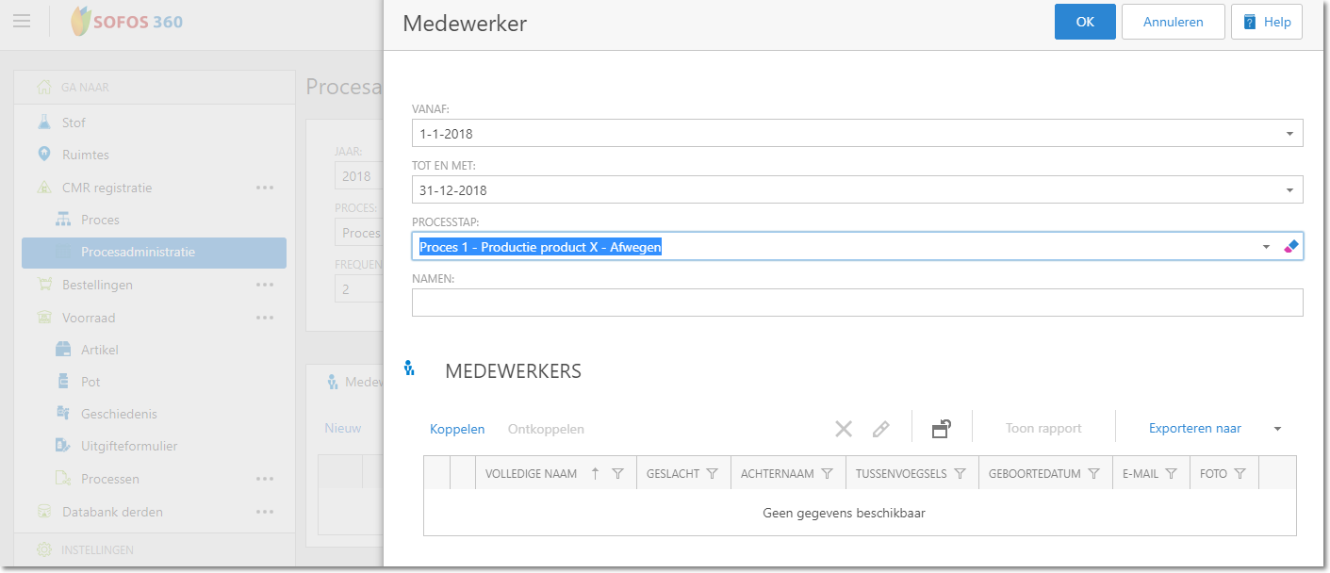The height and width of the screenshot is (573, 1330).
Task: Click the delete X icon in Medewerkers toolbar
Action: click(844, 429)
